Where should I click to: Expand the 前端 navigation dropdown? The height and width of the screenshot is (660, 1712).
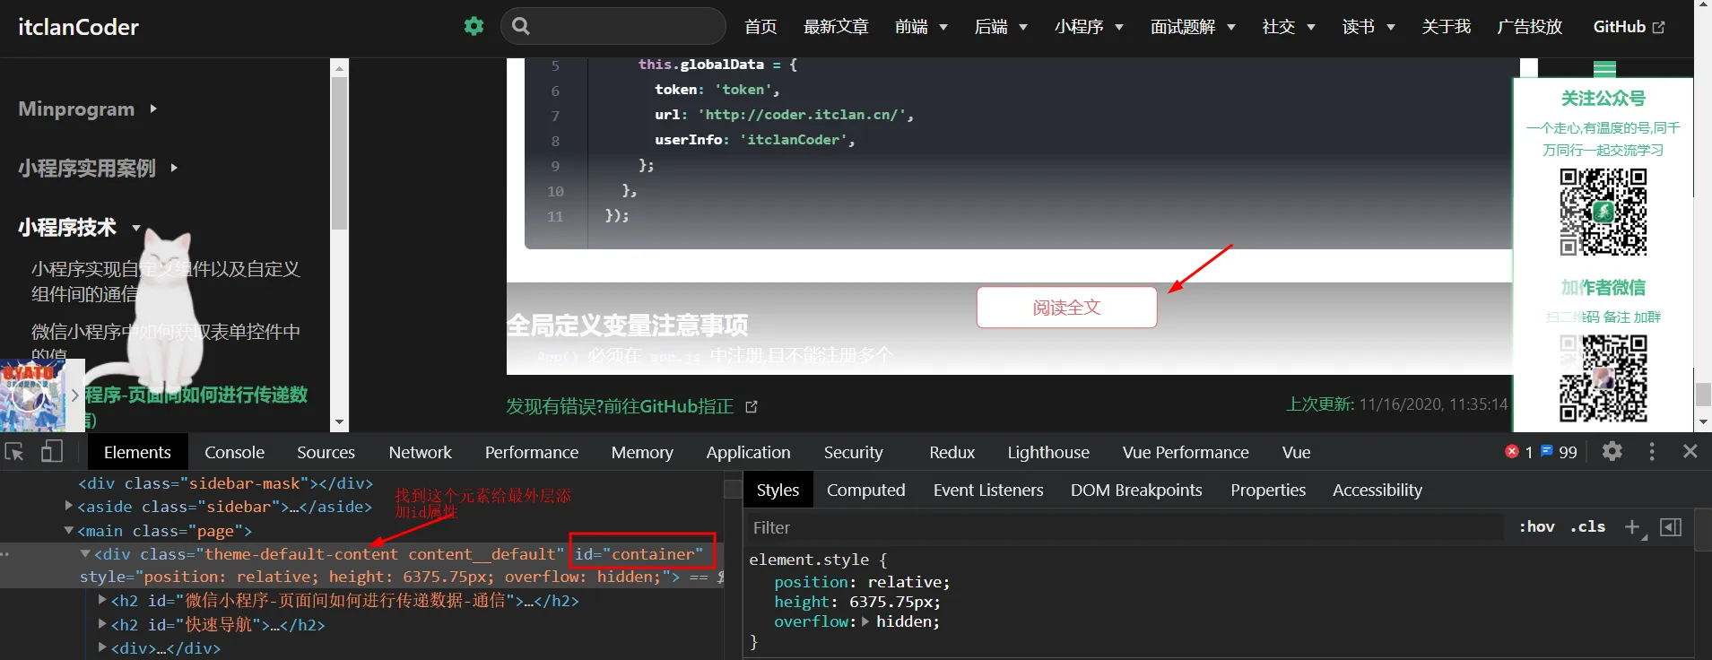point(921,27)
